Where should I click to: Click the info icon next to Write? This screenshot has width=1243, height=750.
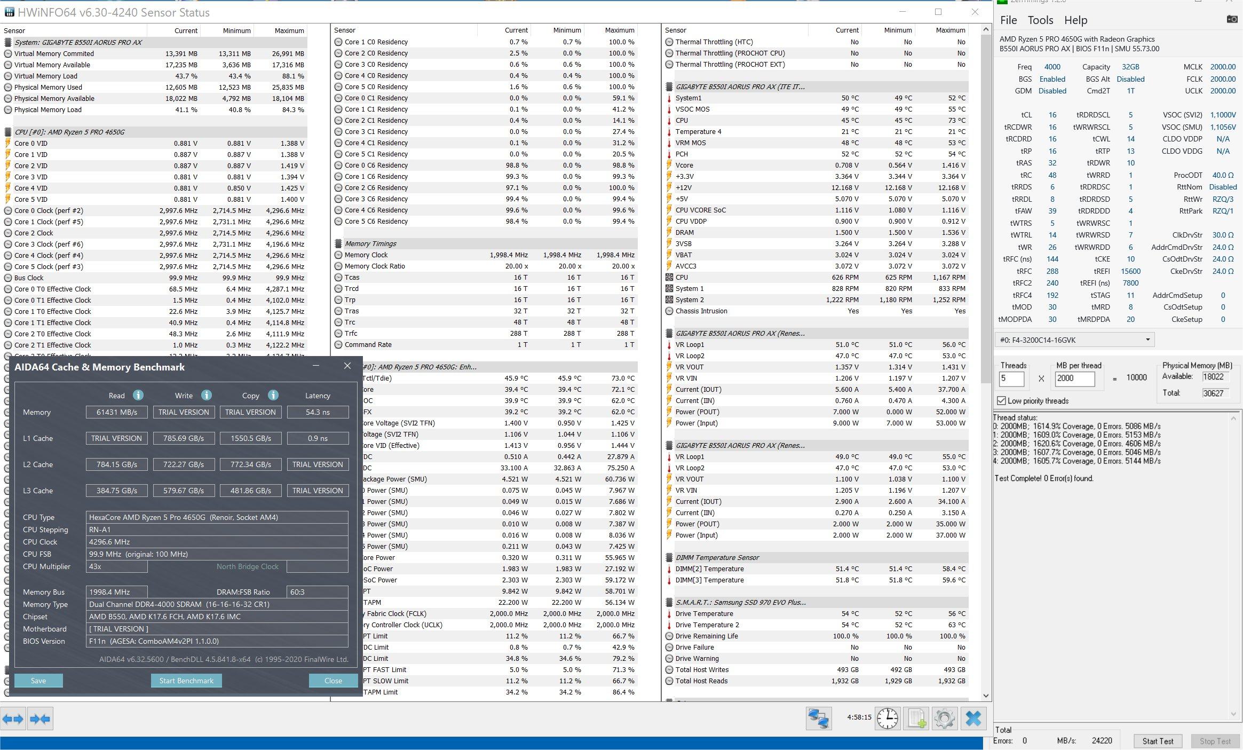coord(207,395)
